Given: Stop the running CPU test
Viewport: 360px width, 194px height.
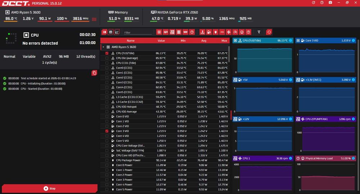Looking at the screenshot, I should point(50,189).
